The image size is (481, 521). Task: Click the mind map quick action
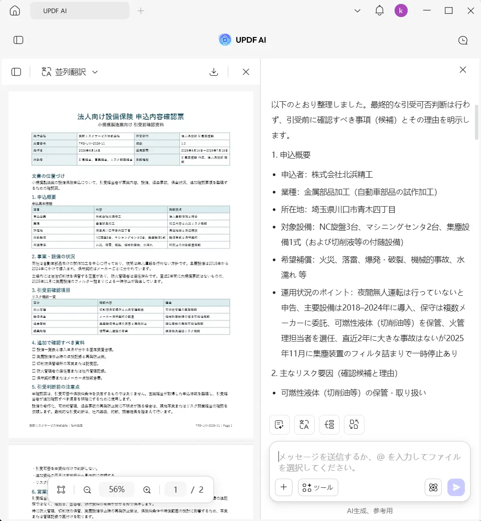pos(329,424)
